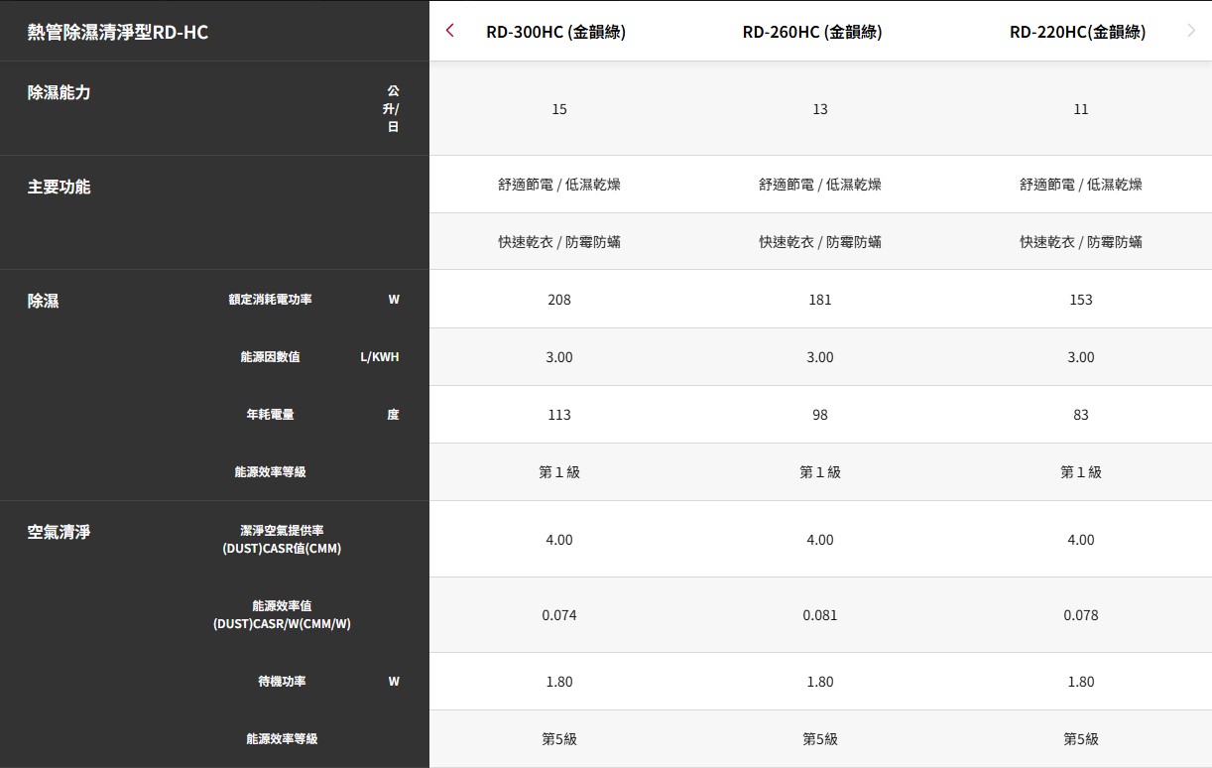Click the 除濕能力 row label

point(60,92)
